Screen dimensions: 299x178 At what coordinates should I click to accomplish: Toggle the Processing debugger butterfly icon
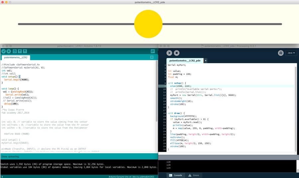(281, 53)
